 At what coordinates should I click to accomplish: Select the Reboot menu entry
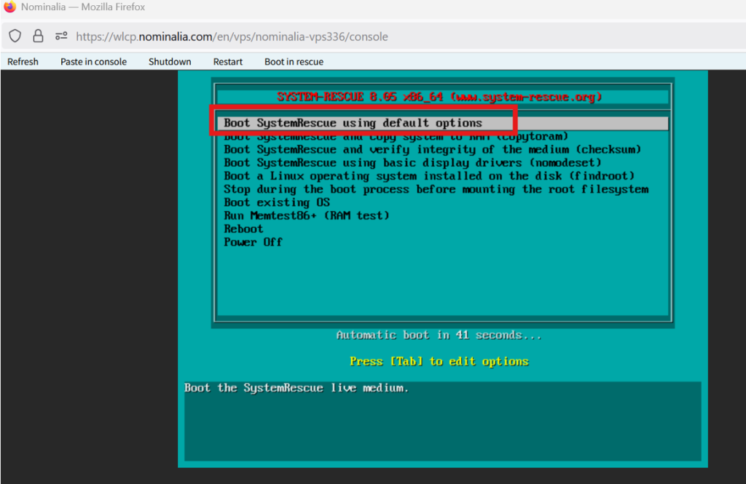pos(243,229)
